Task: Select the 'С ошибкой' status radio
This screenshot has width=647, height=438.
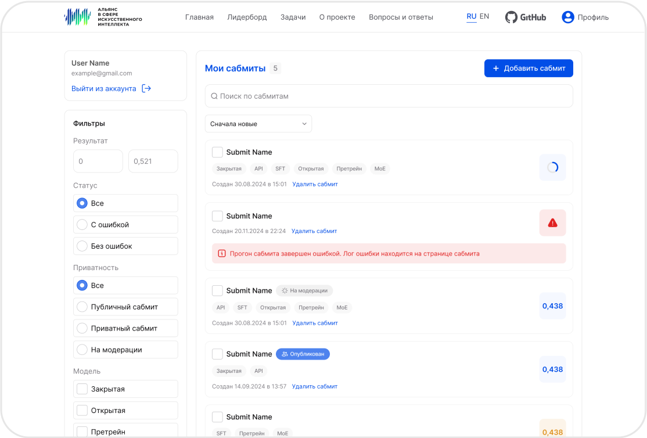Action: [82, 225]
